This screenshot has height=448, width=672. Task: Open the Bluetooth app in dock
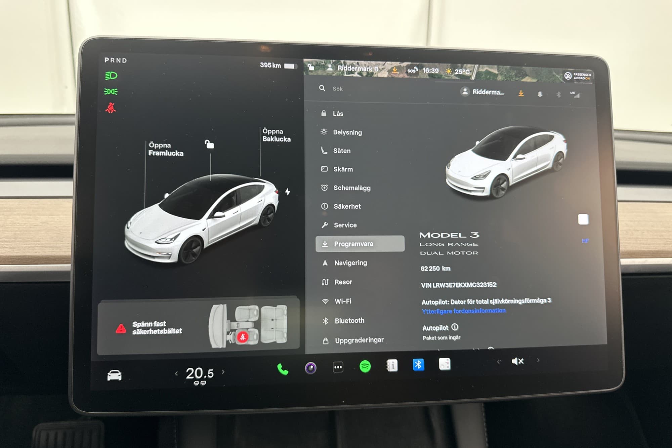(418, 365)
